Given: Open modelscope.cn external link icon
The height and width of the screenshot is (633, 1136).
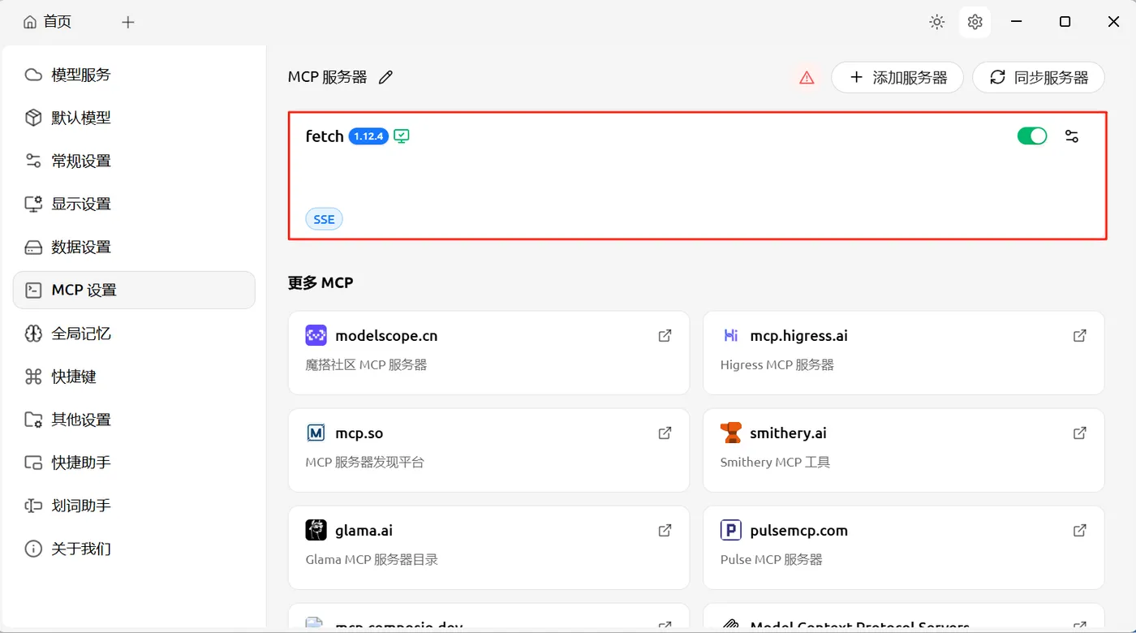Looking at the screenshot, I should coord(665,336).
